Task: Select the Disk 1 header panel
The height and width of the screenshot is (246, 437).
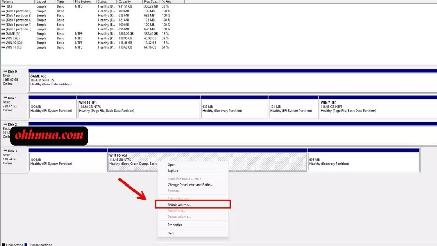Action: point(14,107)
